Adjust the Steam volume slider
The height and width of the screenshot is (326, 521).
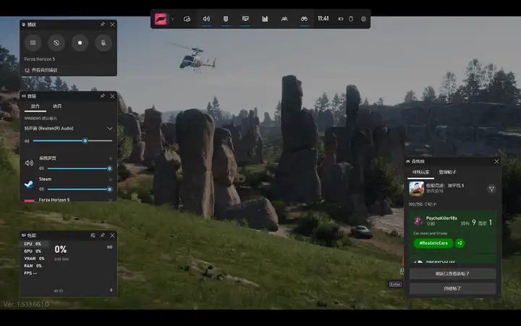(80, 189)
